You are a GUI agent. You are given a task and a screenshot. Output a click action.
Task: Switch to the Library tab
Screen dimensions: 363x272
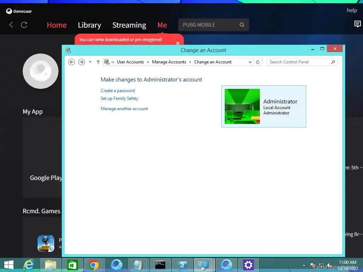[x=89, y=25]
